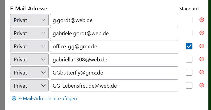Edit the gabriele.gordt@web.de email field
The width and height of the screenshot is (211, 110).
114,33
